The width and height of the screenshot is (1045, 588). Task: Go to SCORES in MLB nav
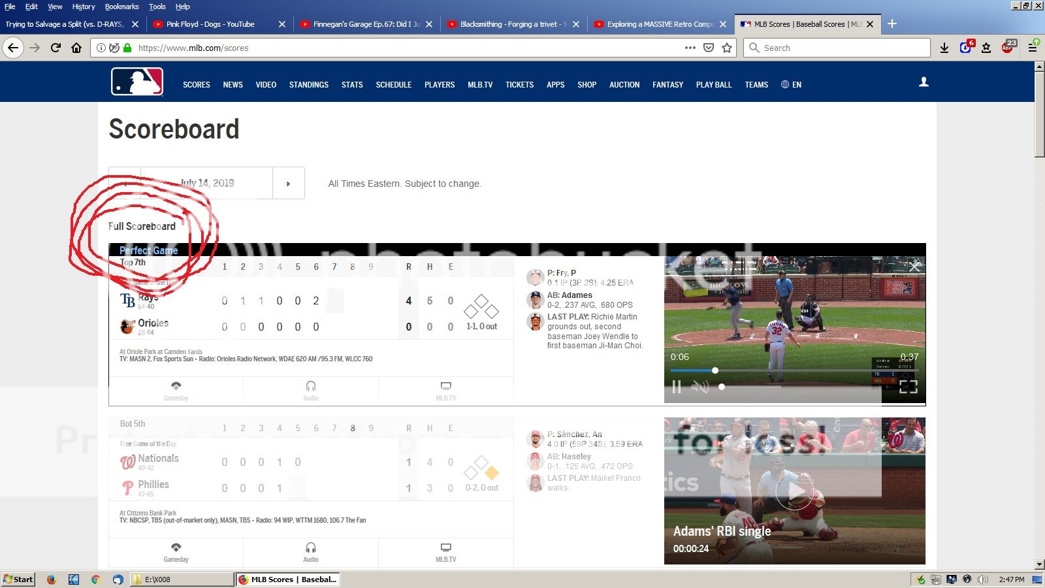197,85
